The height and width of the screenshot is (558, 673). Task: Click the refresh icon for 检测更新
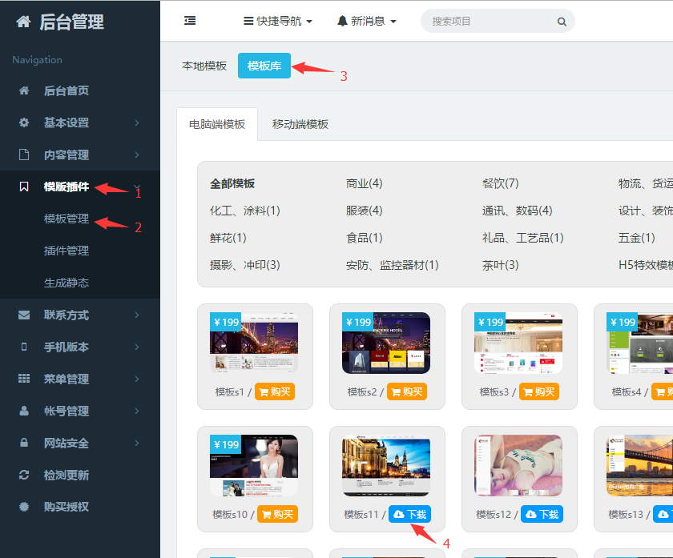24,475
